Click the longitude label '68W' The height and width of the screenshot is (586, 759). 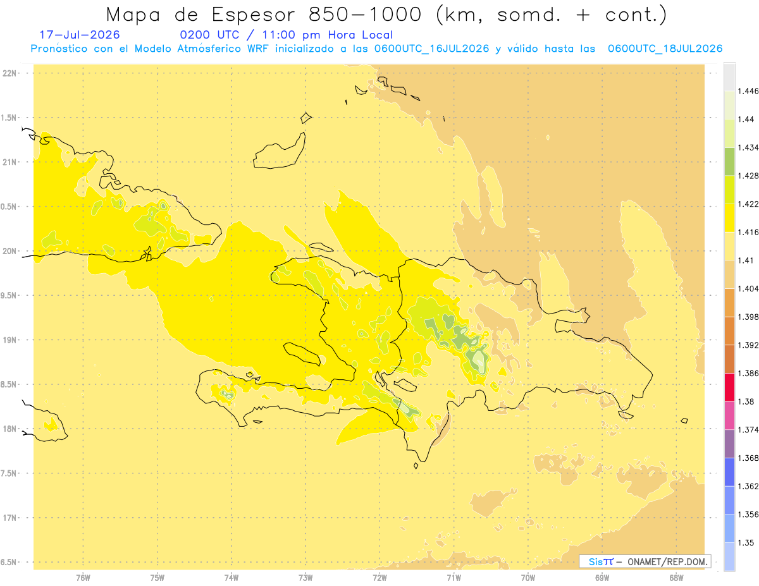click(676, 578)
